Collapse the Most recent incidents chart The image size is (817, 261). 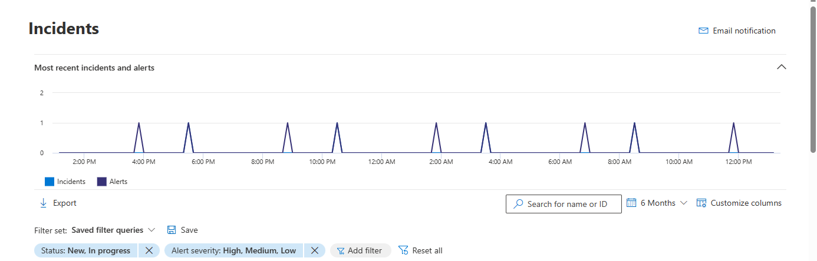(782, 67)
